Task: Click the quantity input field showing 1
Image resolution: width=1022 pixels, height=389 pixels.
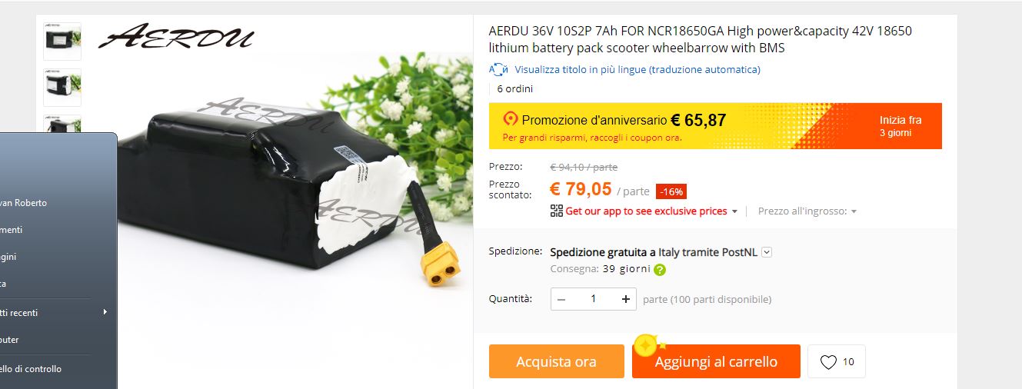Action: [594, 299]
